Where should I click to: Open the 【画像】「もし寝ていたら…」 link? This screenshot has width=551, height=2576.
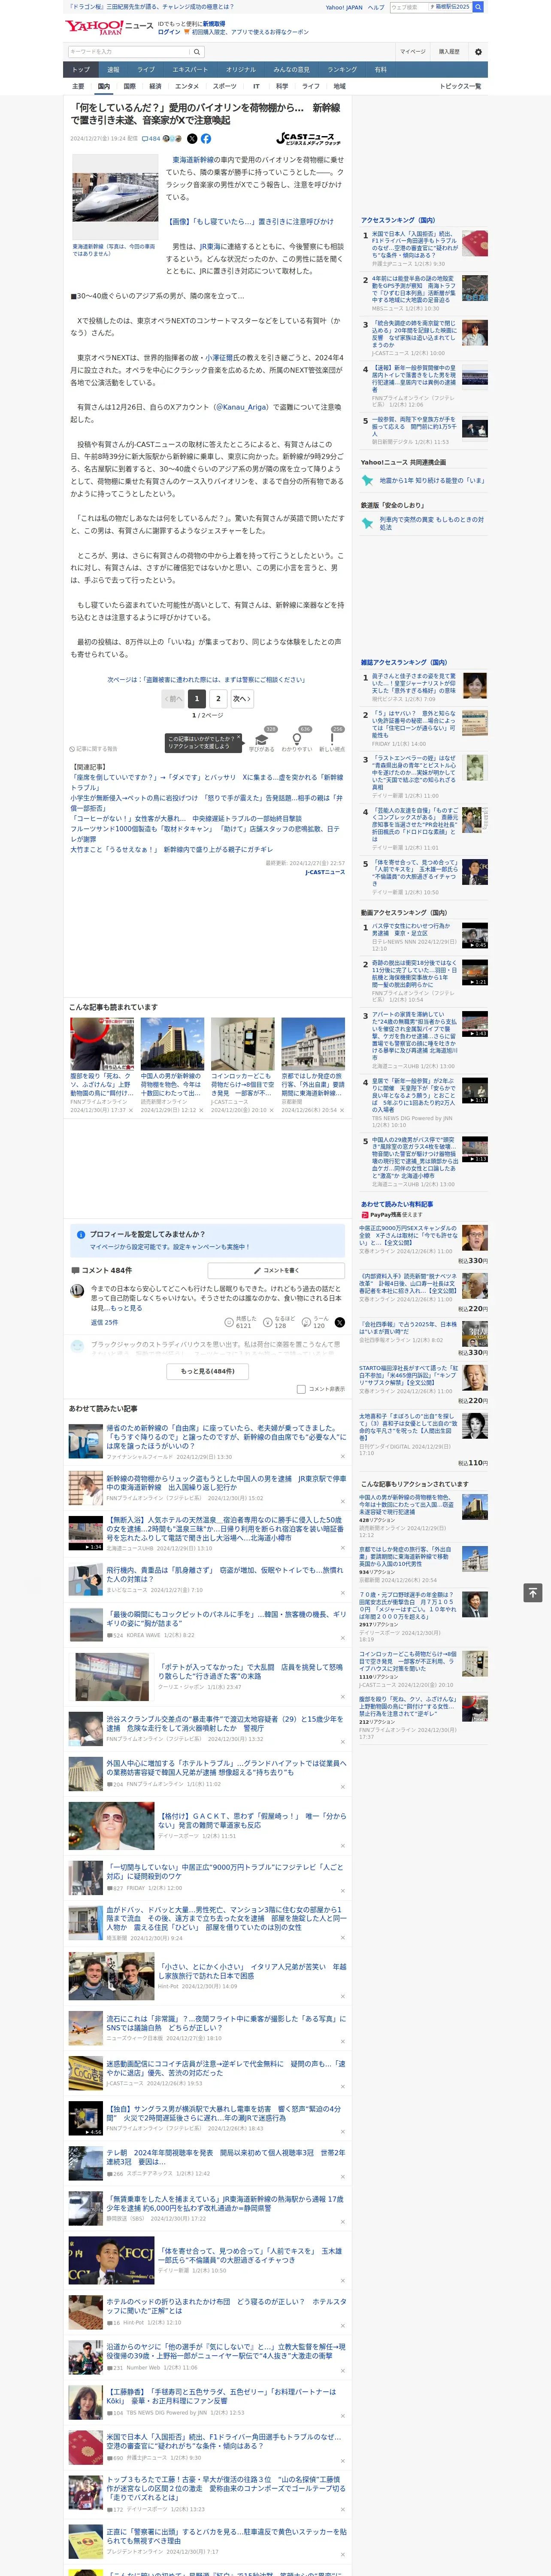[250, 222]
